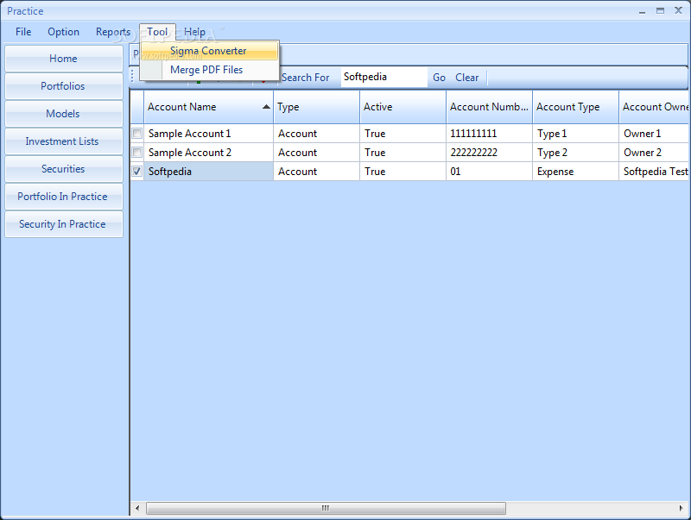Click the Softpedia Test owner cell
Screen dimensions: 691x520
655,172
